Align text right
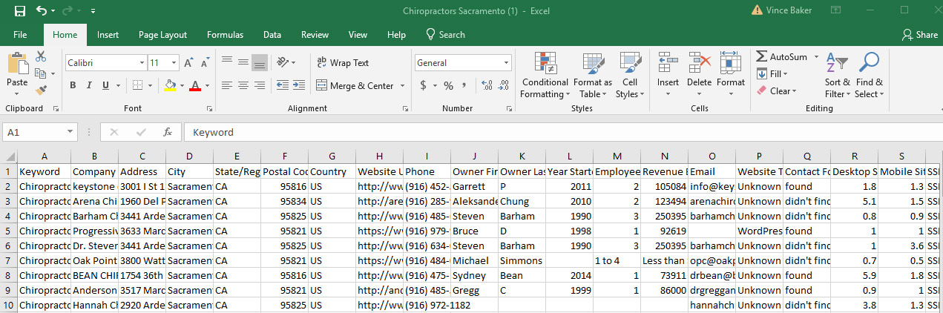943x313 pixels. [260, 85]
